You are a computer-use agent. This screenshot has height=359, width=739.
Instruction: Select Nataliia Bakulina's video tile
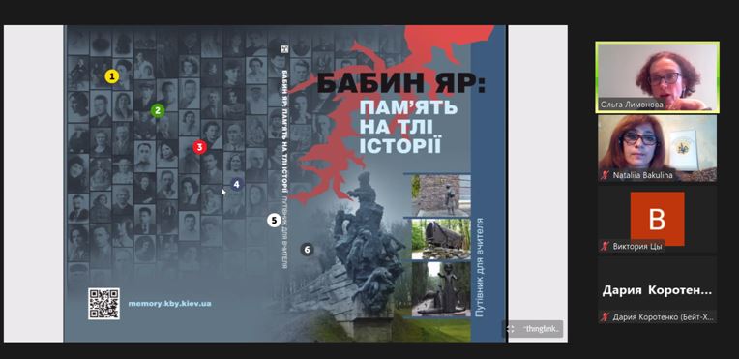[657, 148]
